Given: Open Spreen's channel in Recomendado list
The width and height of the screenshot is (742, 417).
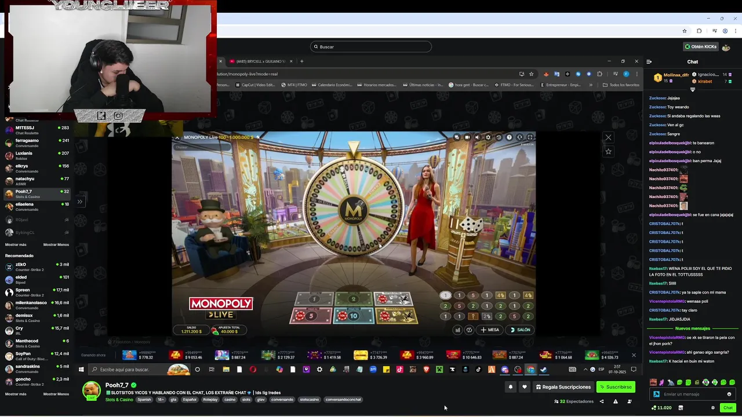Looking at the screenshot, I should (36, 292).
